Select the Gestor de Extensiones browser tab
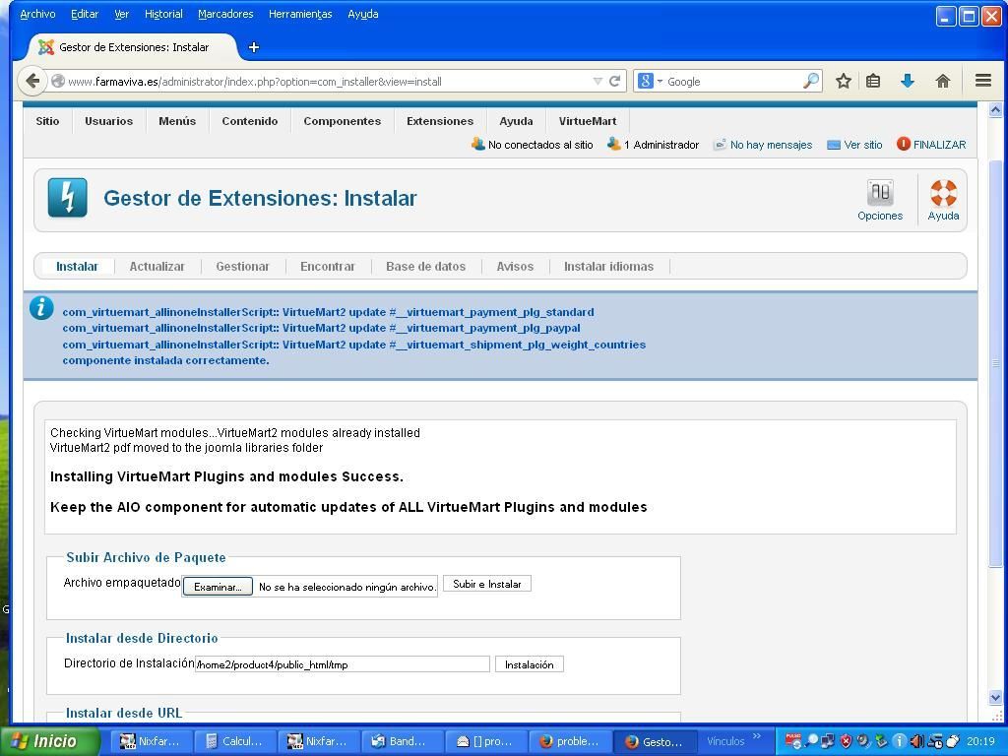Screen dimensions: 1008x756 point(132,47)
